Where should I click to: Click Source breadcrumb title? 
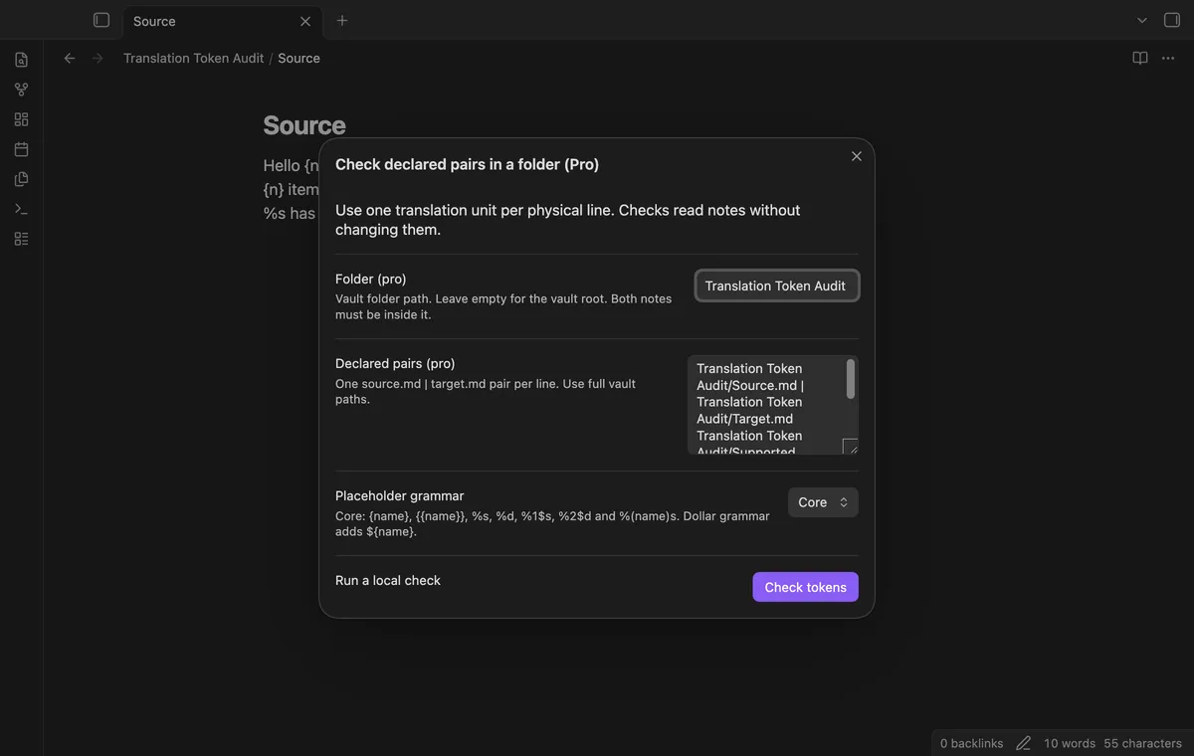298,58
